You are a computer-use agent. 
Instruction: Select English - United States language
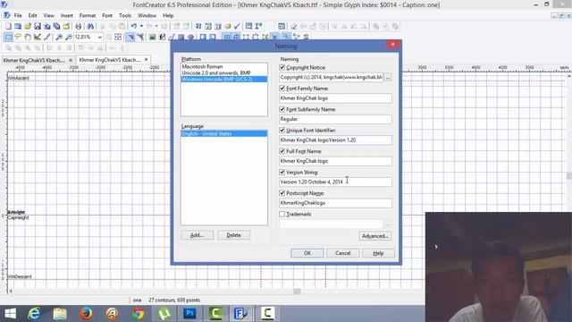click(224, 133)
